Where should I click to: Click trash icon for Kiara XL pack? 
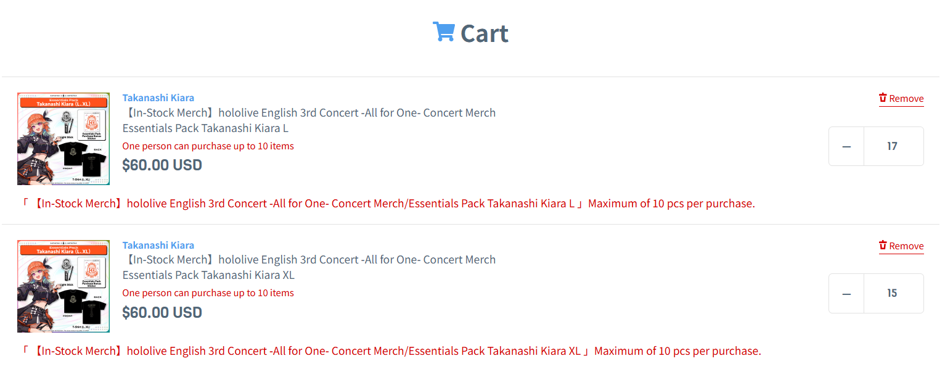[883, 246]
